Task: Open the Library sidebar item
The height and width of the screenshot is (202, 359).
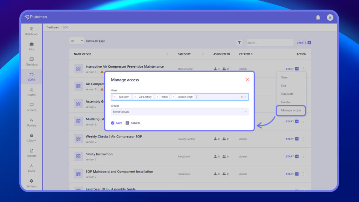Action: (x=31, y=137)
